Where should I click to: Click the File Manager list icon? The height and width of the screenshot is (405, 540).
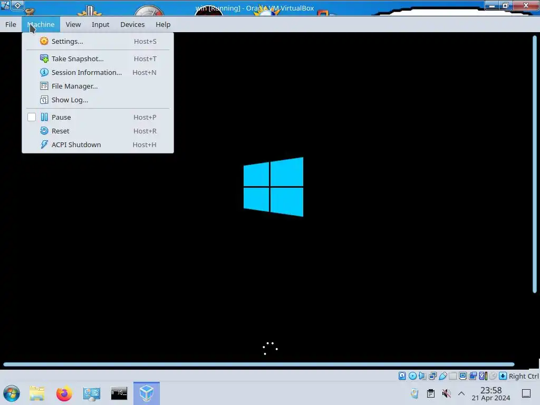(44, 86)
